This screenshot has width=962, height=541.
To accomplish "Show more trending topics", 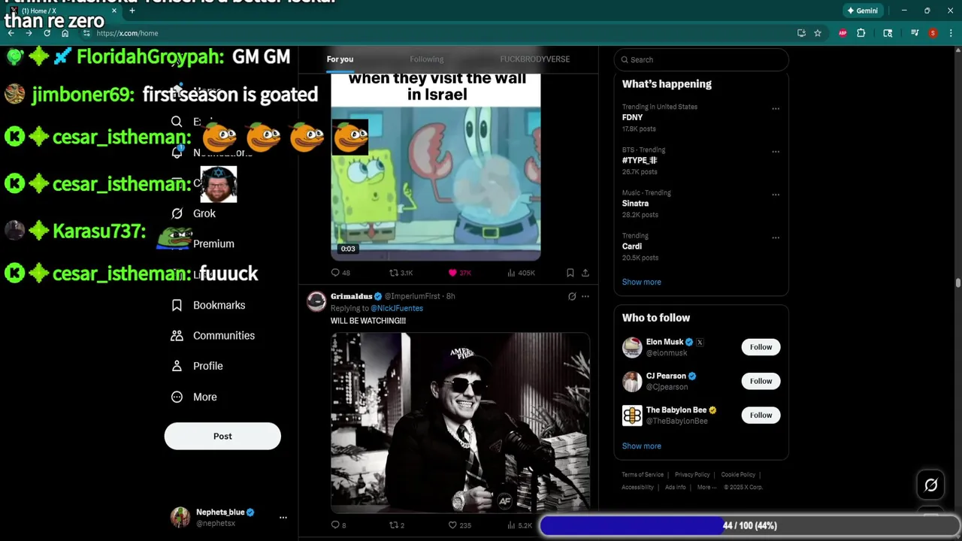I will click(x=641, y=282).
